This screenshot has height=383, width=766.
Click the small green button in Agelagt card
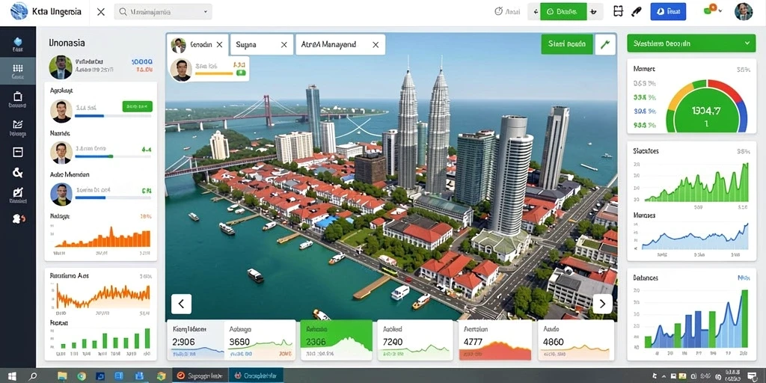click(138, 106)
